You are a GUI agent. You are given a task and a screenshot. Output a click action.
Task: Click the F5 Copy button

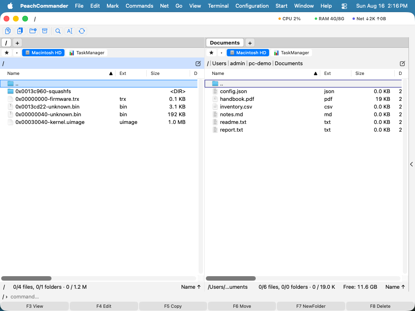point(173,306)
